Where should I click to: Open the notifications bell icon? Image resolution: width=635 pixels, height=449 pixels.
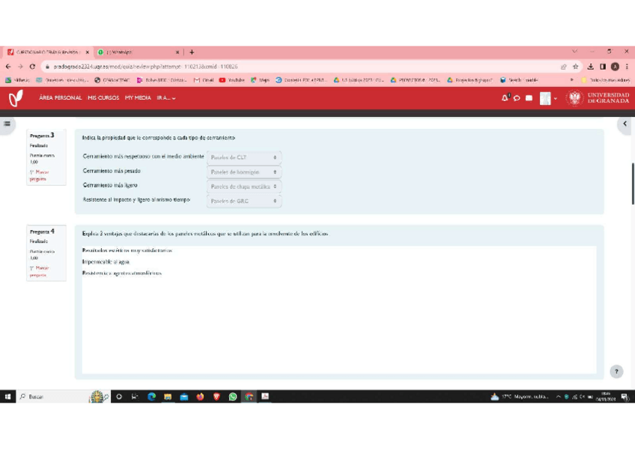tap(505, 97)
